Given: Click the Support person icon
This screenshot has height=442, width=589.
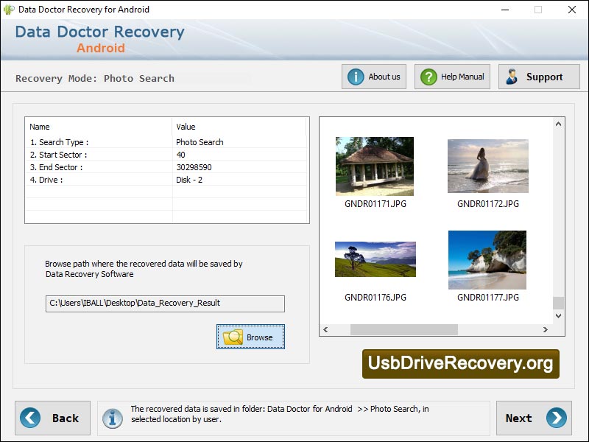Looking at the screenshot, I should 512,76.
